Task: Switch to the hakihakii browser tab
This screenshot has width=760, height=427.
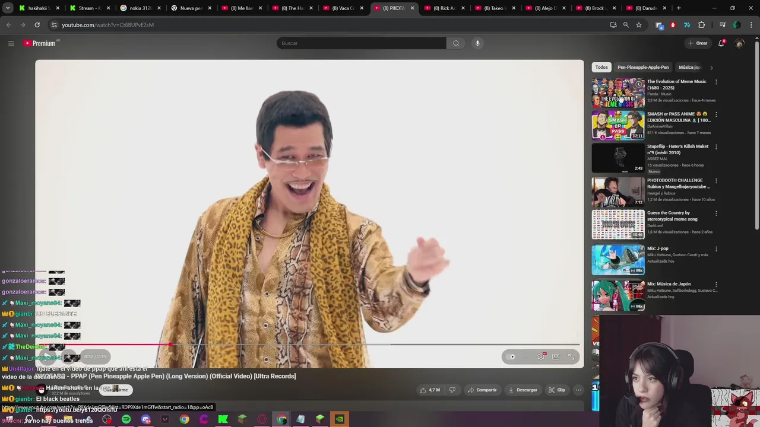Action: (x=39, y=8)
